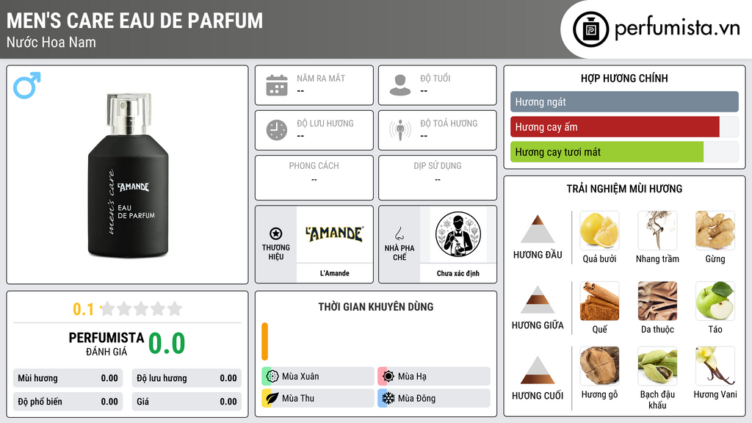This screenshot has height=423, width=752.
Task: Click the Quả bưởi note thumbnail
Action: 599,230
